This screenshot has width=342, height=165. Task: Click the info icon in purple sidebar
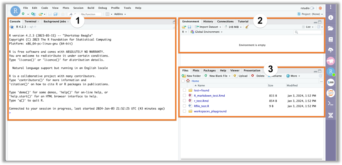[x=331, y=18]
